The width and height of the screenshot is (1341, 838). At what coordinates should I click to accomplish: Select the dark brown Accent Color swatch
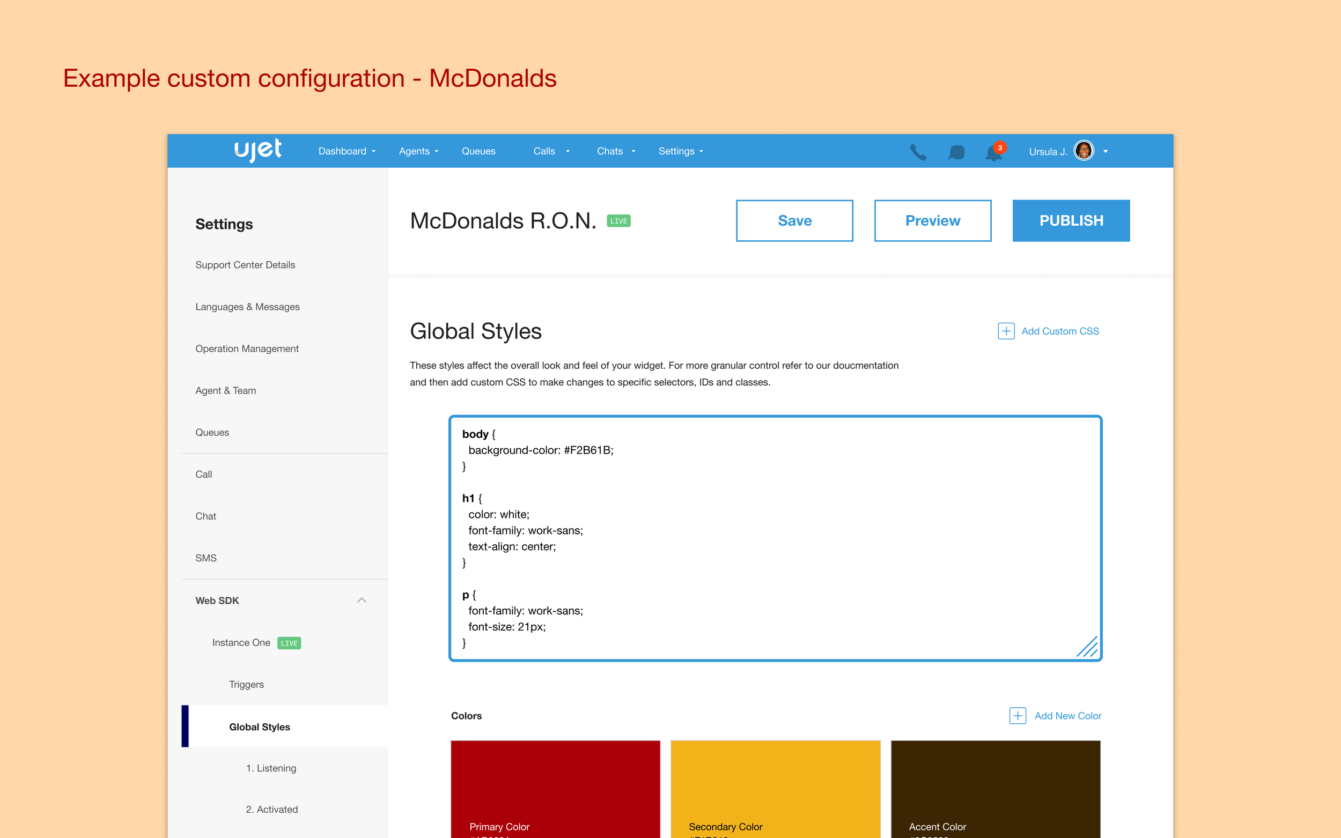click(x=996, y=789)
